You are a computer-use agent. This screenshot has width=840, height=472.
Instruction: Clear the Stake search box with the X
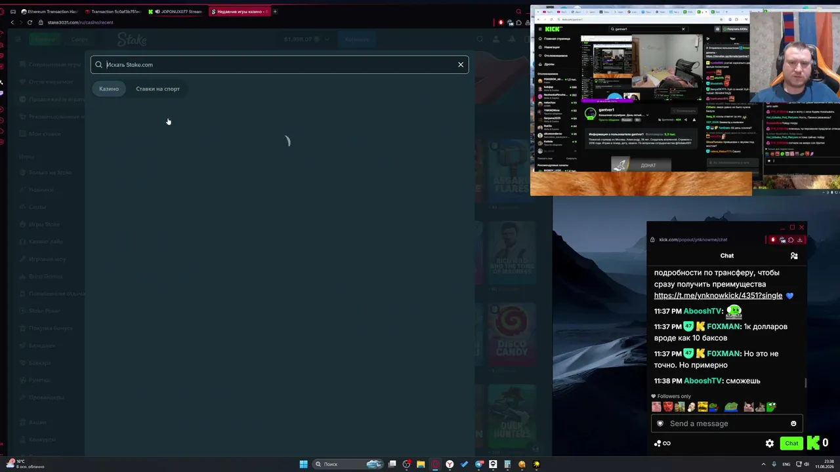click(x=461, y=64)
